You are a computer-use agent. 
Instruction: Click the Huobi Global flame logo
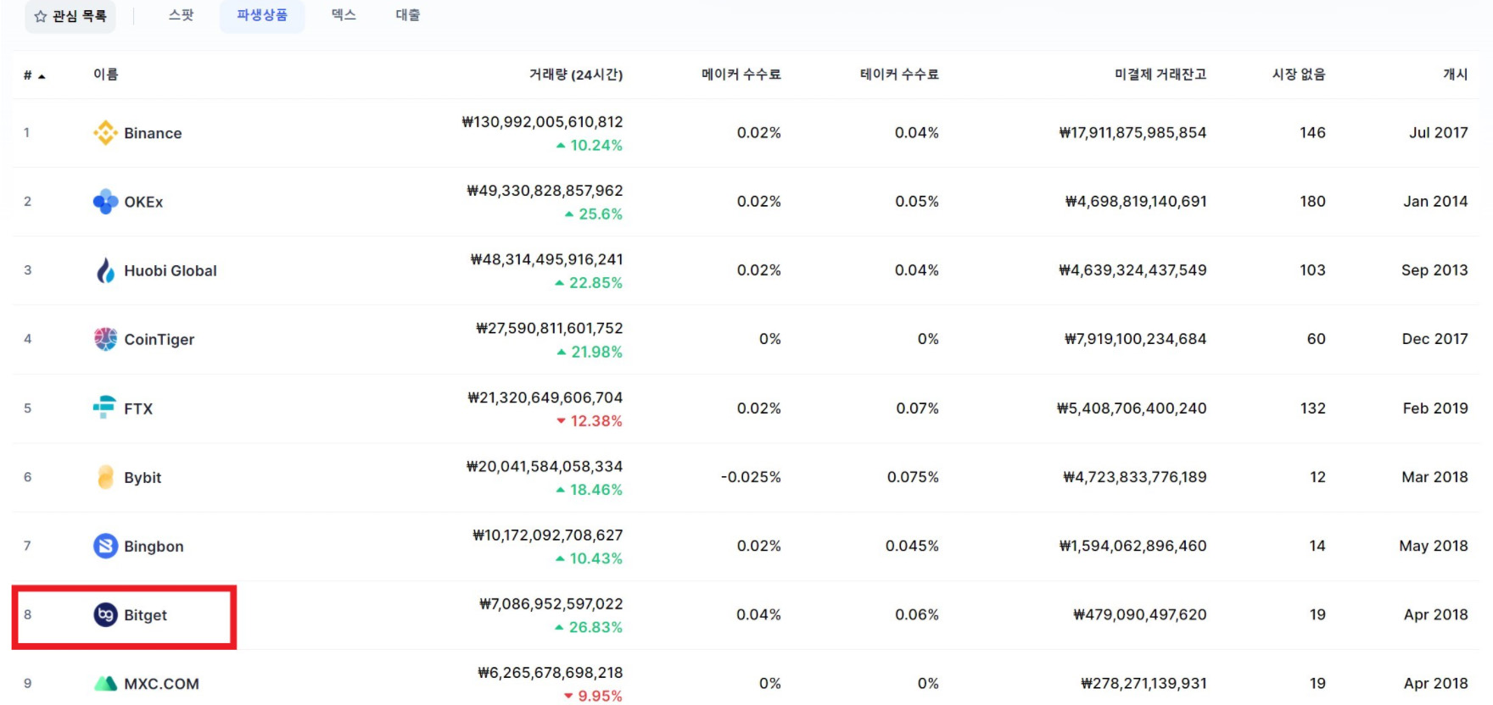105,270
